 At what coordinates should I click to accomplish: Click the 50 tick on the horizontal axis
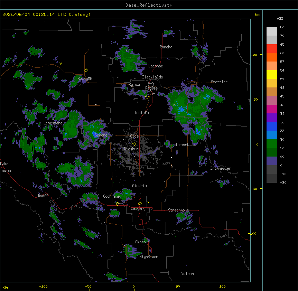tap(178, 286)
